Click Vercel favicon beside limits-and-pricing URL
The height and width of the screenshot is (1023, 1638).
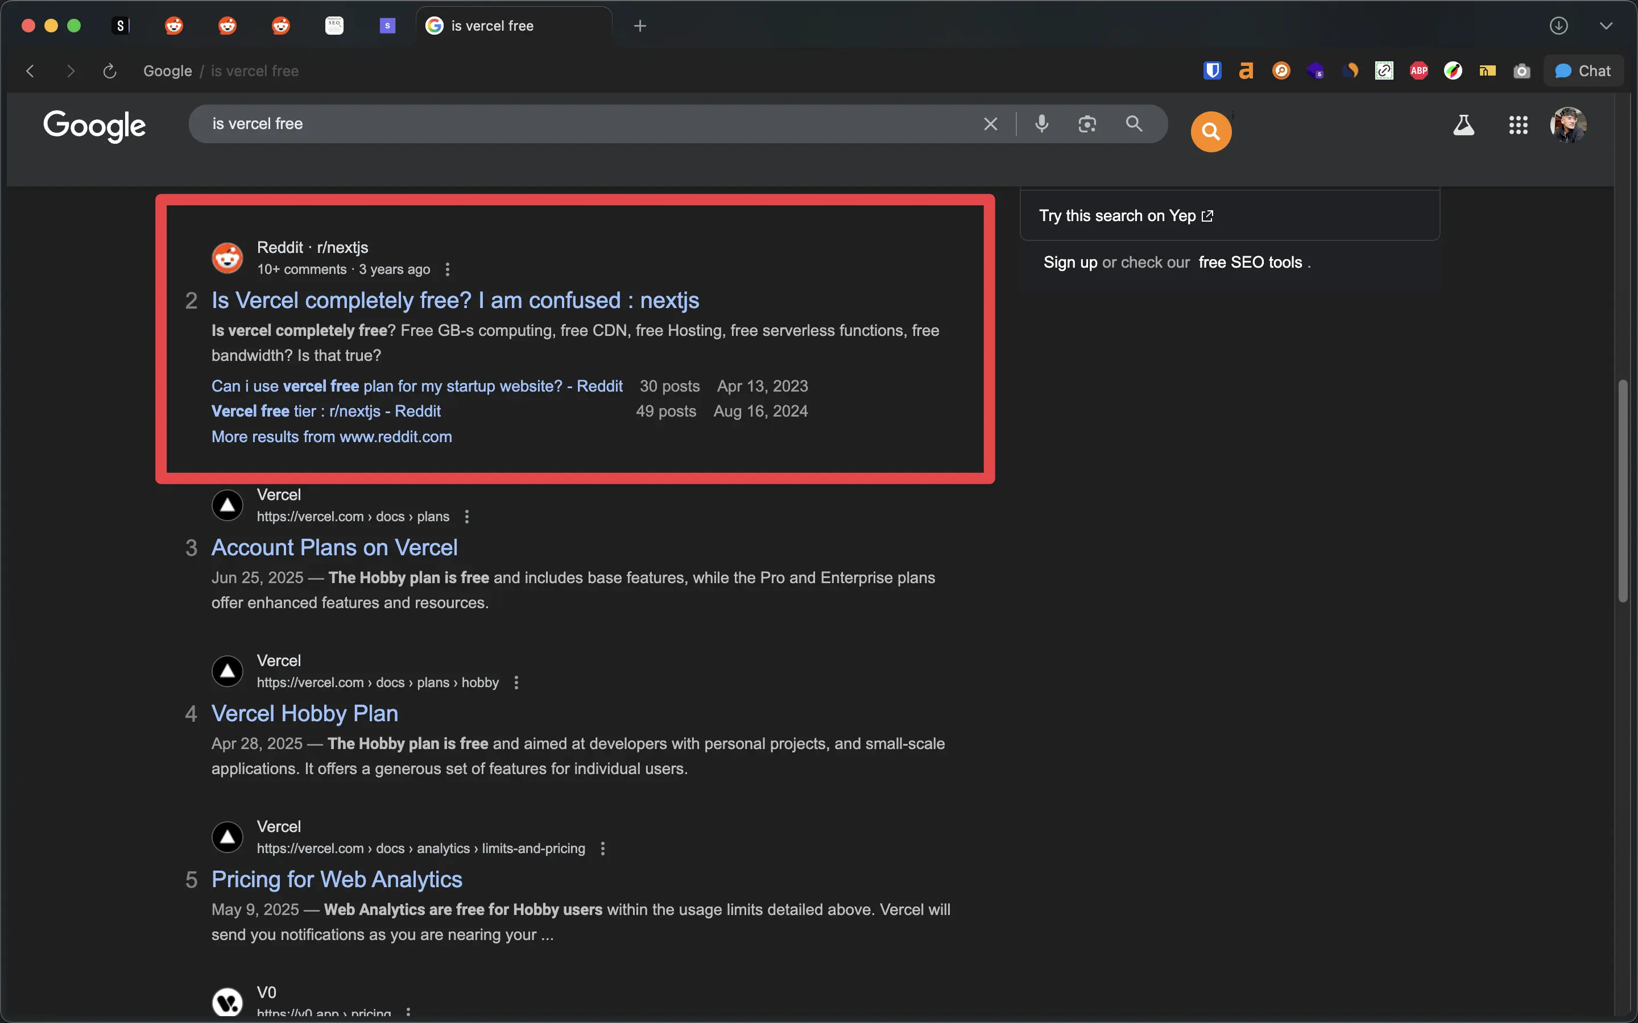point(227,836)
